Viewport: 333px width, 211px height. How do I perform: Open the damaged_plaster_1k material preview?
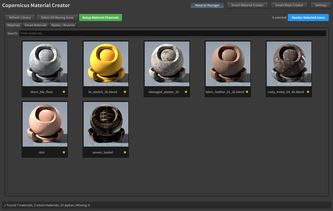[x=166, y=64]
